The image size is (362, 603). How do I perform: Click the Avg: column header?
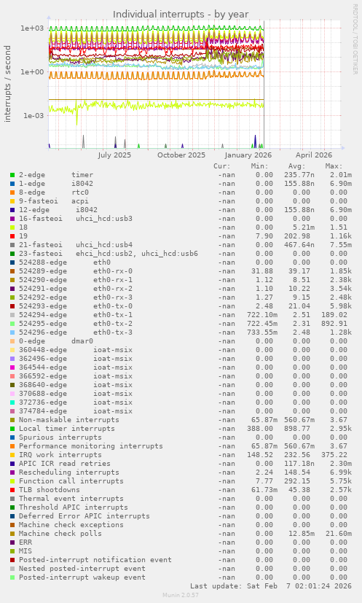click(x=296, y=166)
